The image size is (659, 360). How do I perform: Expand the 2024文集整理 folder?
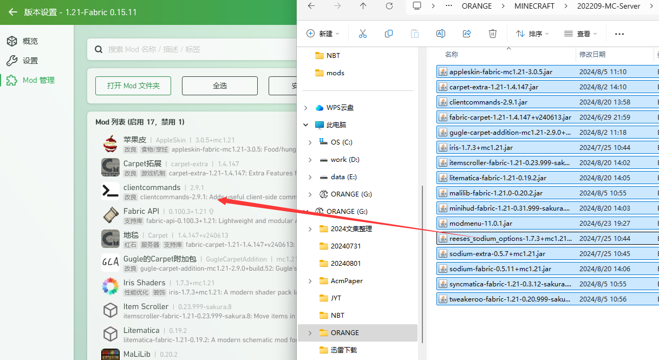tap(310, 229)
